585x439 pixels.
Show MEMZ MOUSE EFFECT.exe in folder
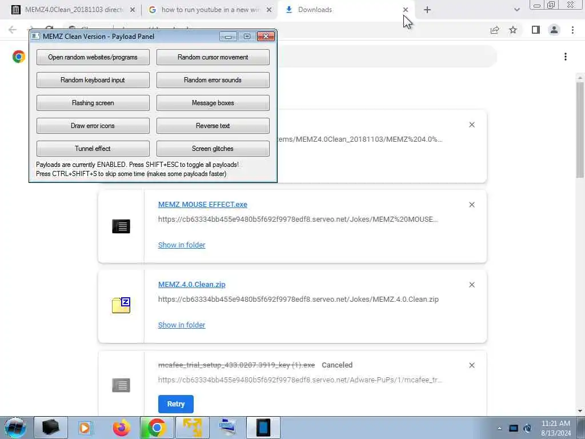[182, 245]
